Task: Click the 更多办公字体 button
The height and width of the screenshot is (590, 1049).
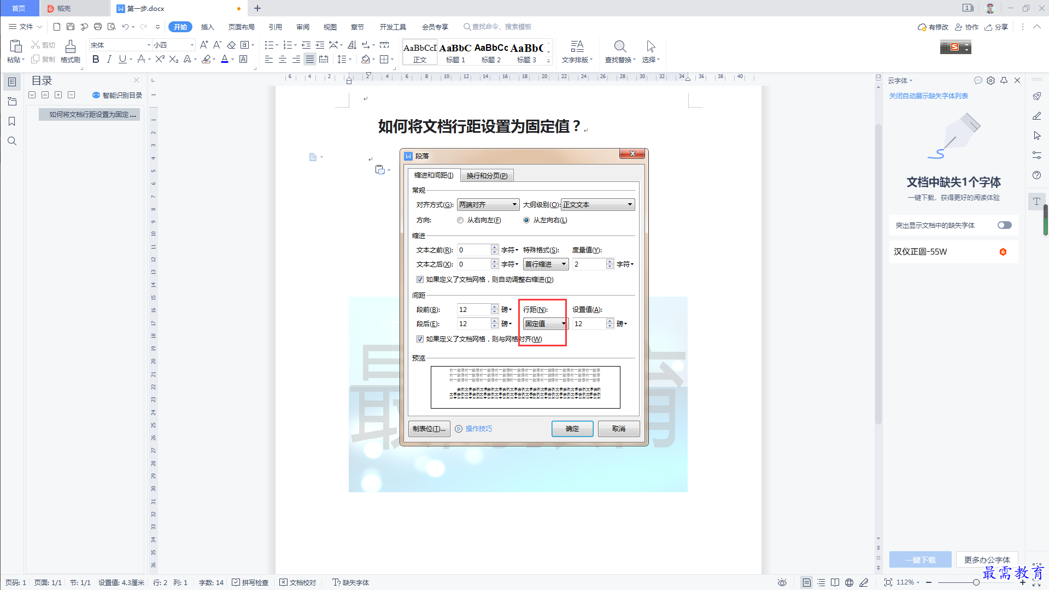Action: (987, 560)
